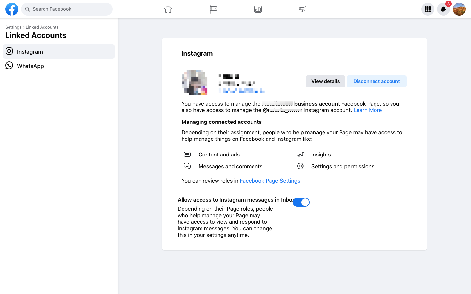Screen dimensions: 471x294
Task: Click the 'Content and ads' text
Action: tap(219, 155)
